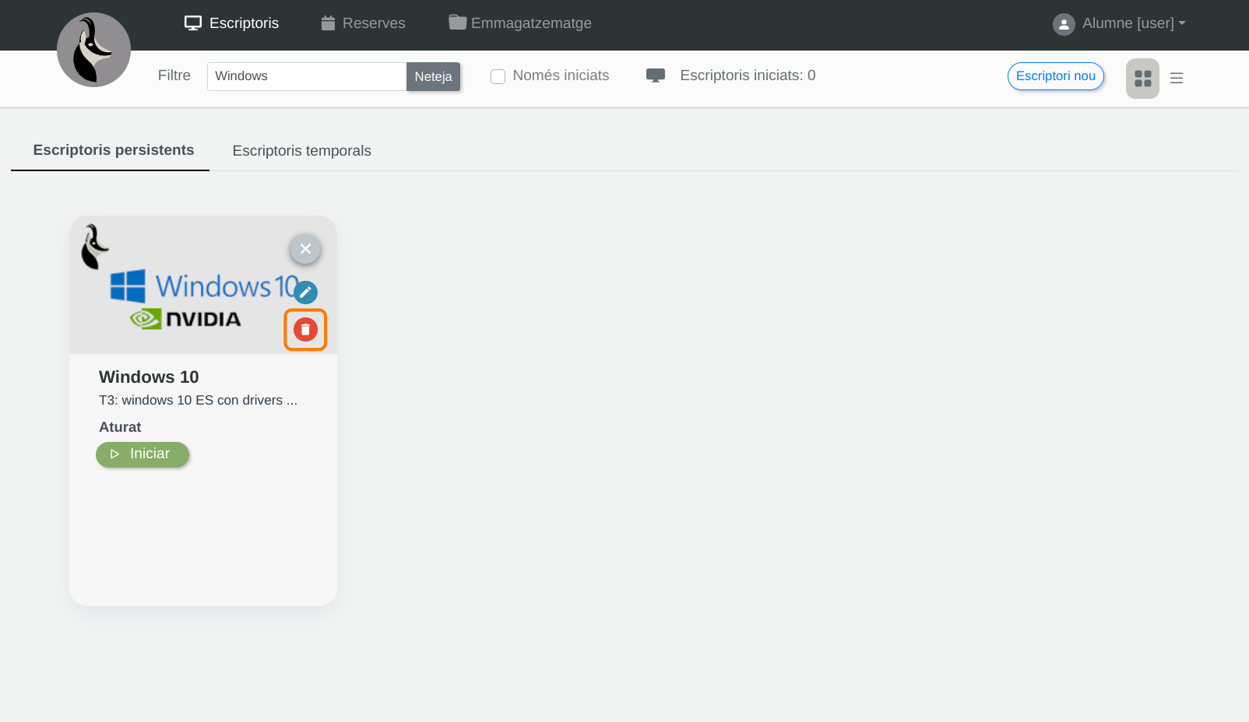Click the Filtre text input field
The height and width of the screenshot is (722, 1249).
(x=306, y=76)
